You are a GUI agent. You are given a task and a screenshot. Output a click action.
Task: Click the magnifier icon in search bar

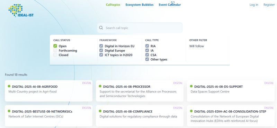point(101,28)
